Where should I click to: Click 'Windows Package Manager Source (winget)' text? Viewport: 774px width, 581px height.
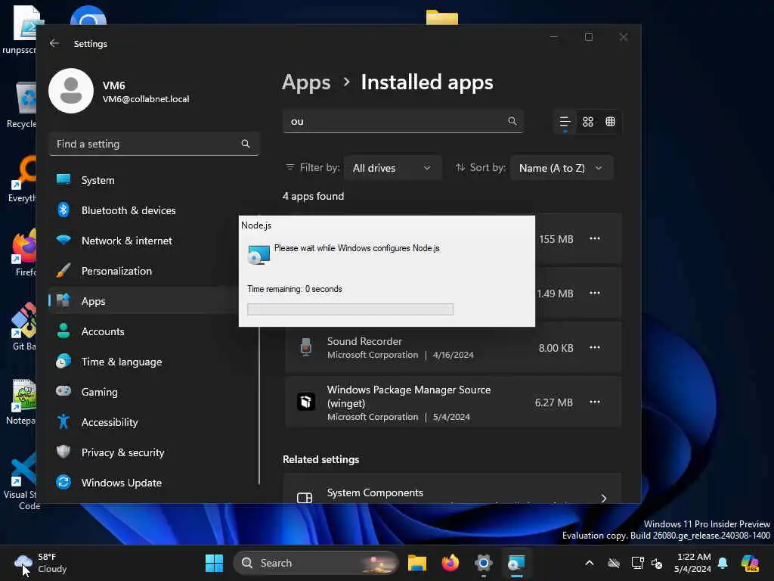[x=409, y=396]
